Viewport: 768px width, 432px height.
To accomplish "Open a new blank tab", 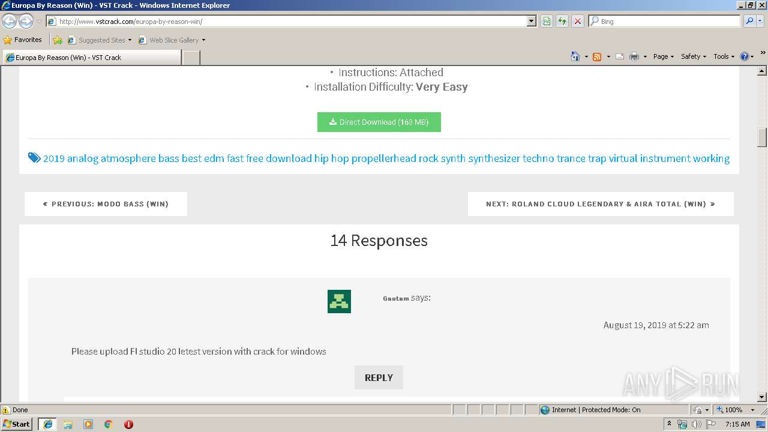I will point(191,58).
